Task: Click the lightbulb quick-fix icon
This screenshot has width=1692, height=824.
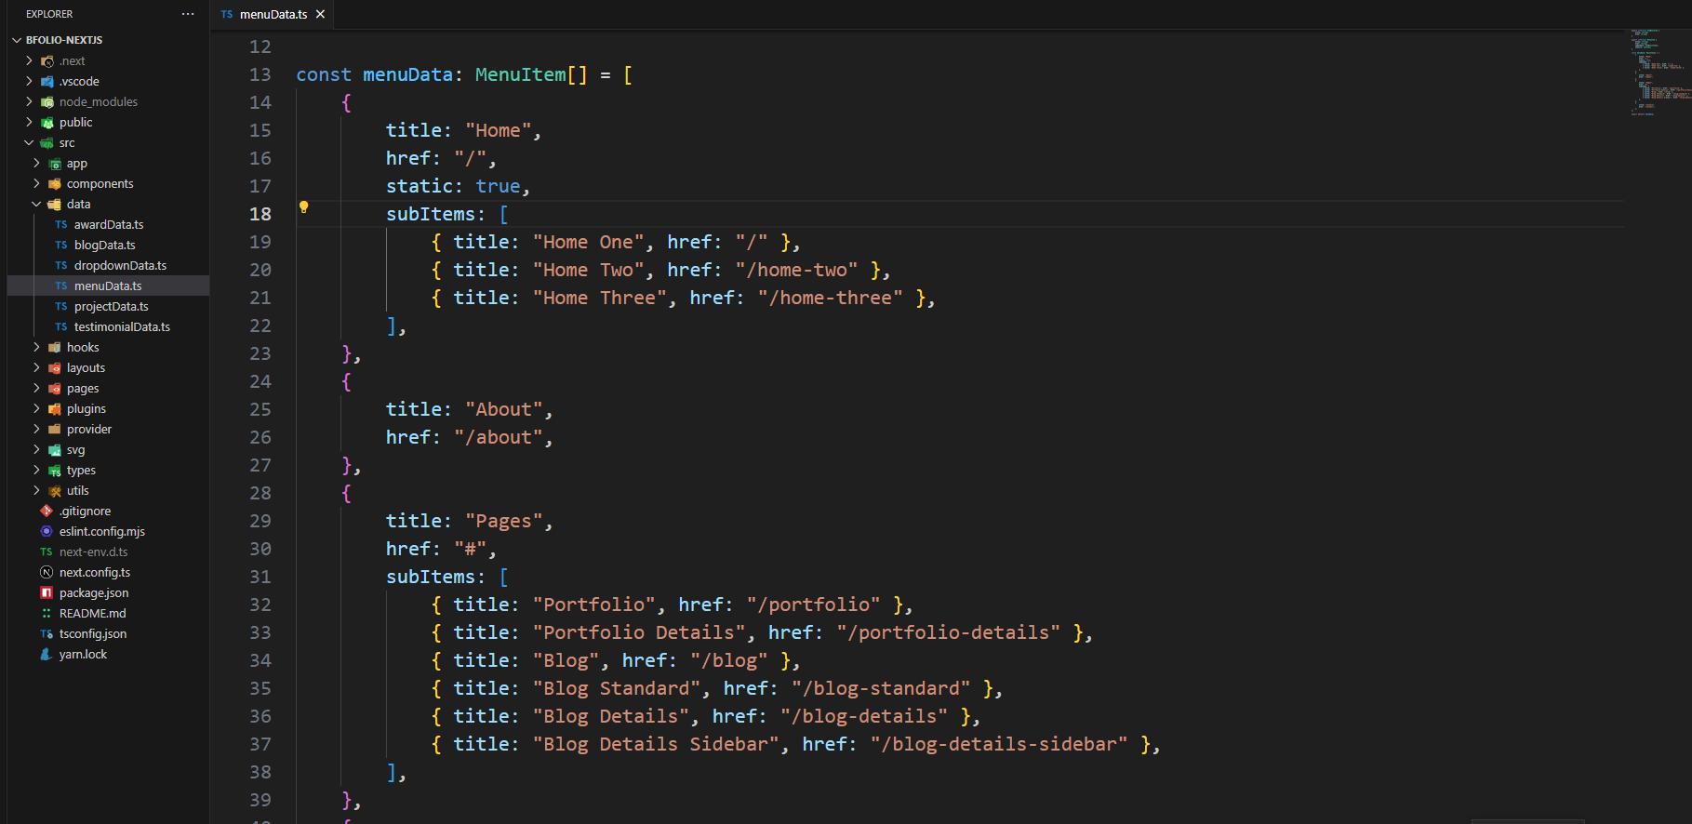Action: 303,207
